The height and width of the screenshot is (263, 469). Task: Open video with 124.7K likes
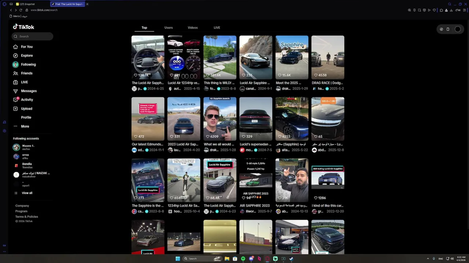(x=148, y=57)
